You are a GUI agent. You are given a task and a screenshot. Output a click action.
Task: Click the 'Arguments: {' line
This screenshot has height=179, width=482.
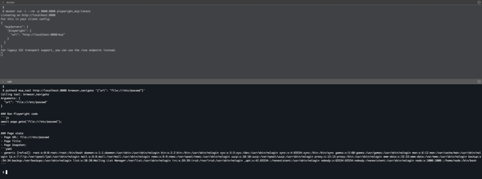point(11,98)
